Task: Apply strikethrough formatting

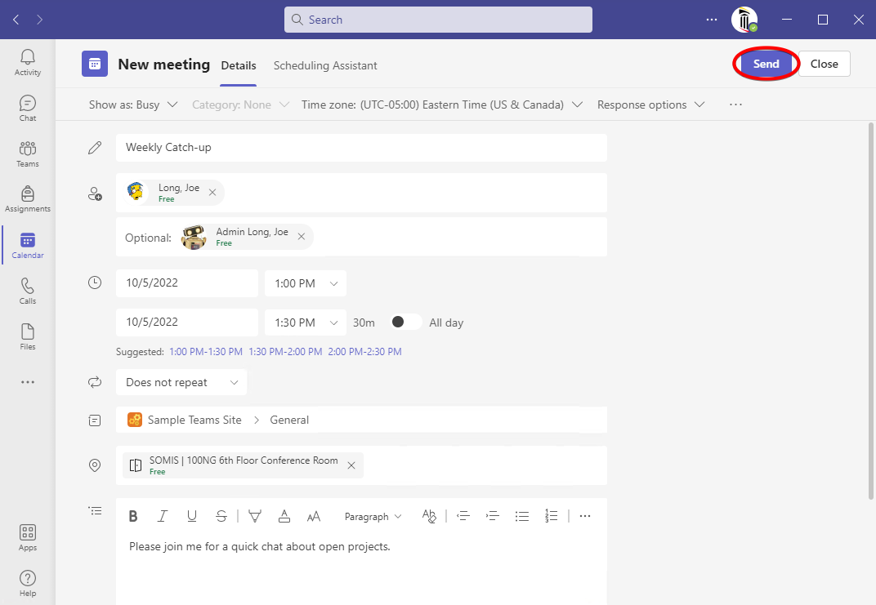Action: point(221,516)
